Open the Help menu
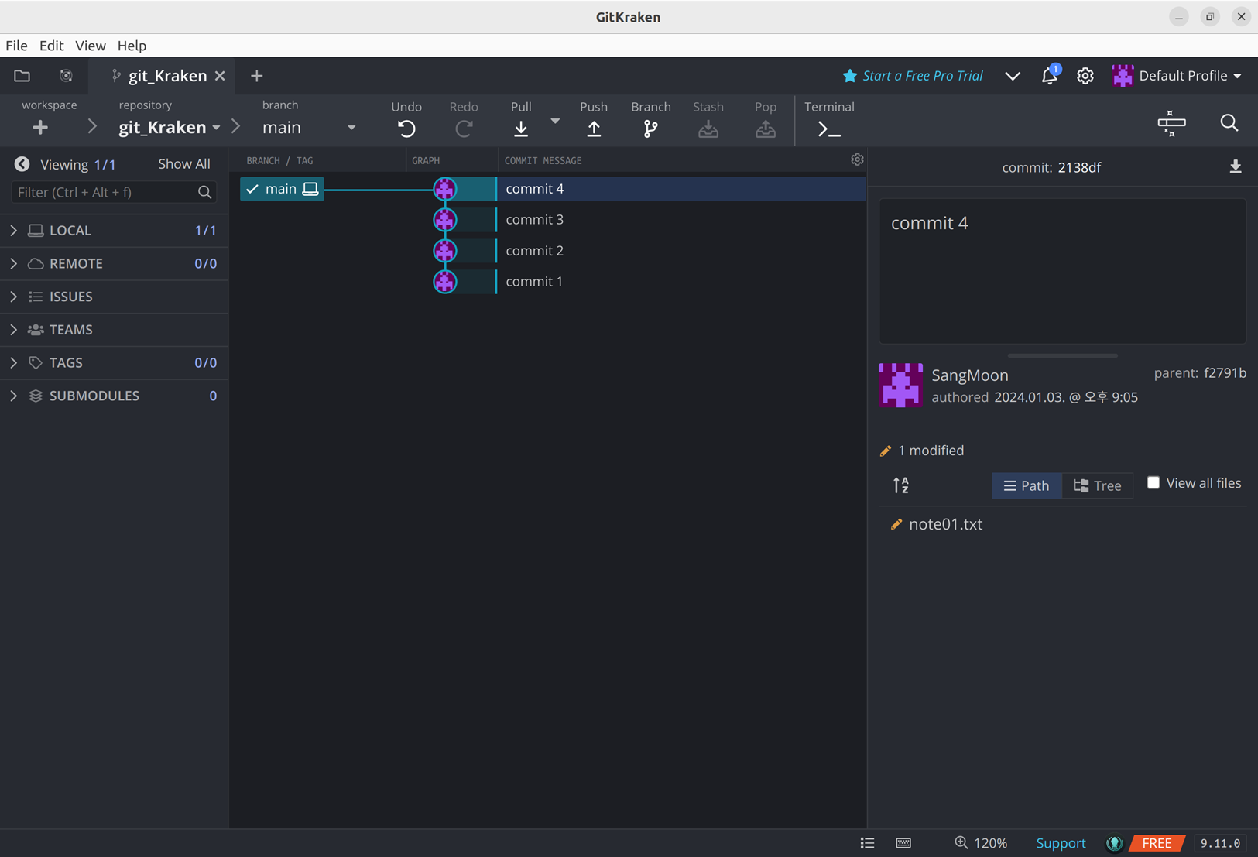This screenshot has height=857, width=1258. (132, 46)
